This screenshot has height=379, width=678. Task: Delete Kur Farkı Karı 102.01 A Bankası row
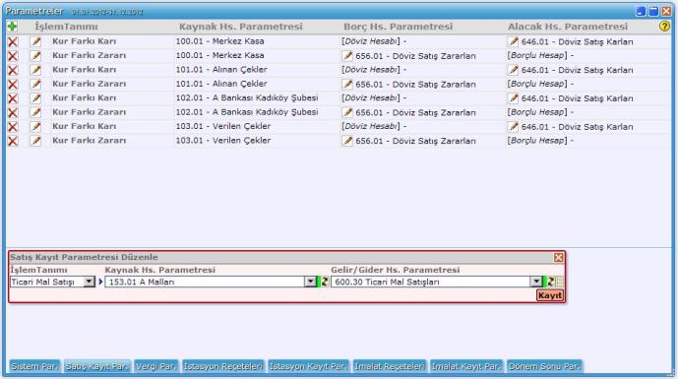(13, 98)
